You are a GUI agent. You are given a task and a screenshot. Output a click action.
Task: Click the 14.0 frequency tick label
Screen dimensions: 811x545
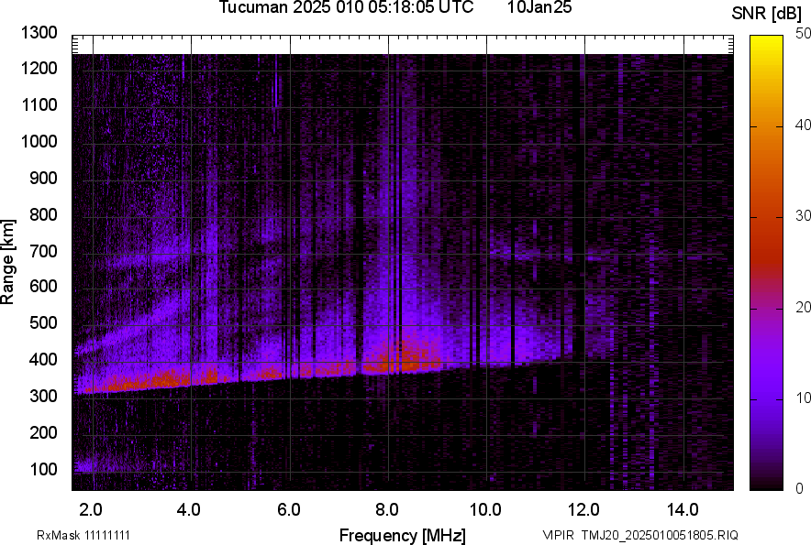coord(683,509)
